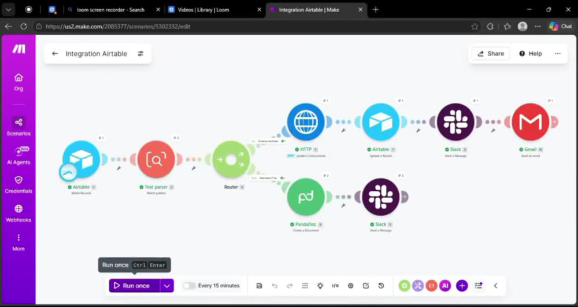Select the PandaDoc Create a Document module
This screenshot has height=307, width=578.
click(x=306, y=197)
